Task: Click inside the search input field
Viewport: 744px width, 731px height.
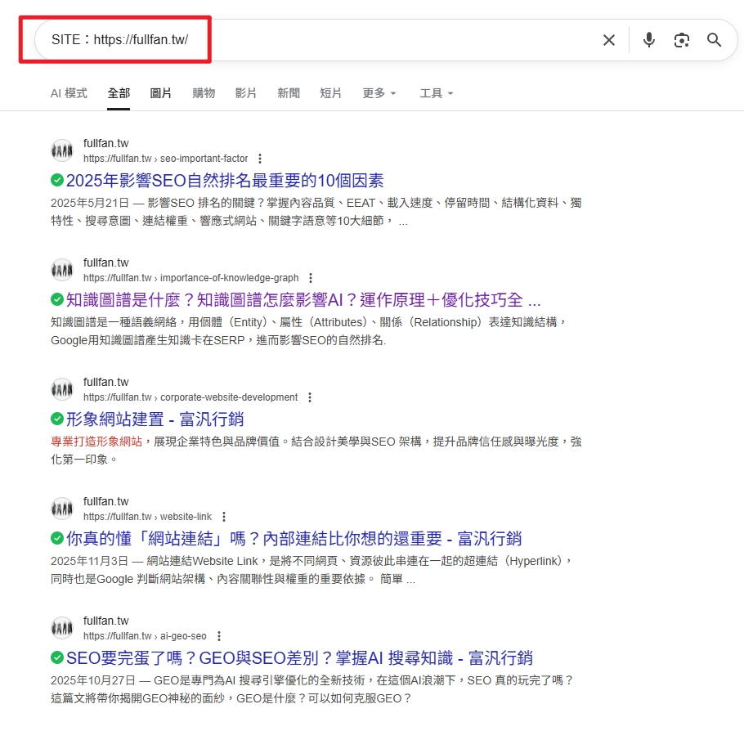Action: coord(245,39)
